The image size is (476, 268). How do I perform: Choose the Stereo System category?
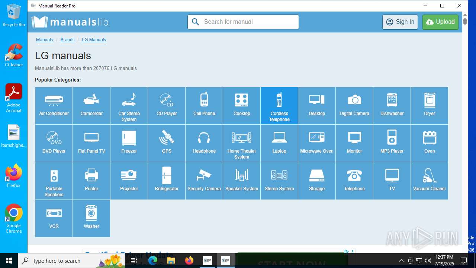click(279, 181)
